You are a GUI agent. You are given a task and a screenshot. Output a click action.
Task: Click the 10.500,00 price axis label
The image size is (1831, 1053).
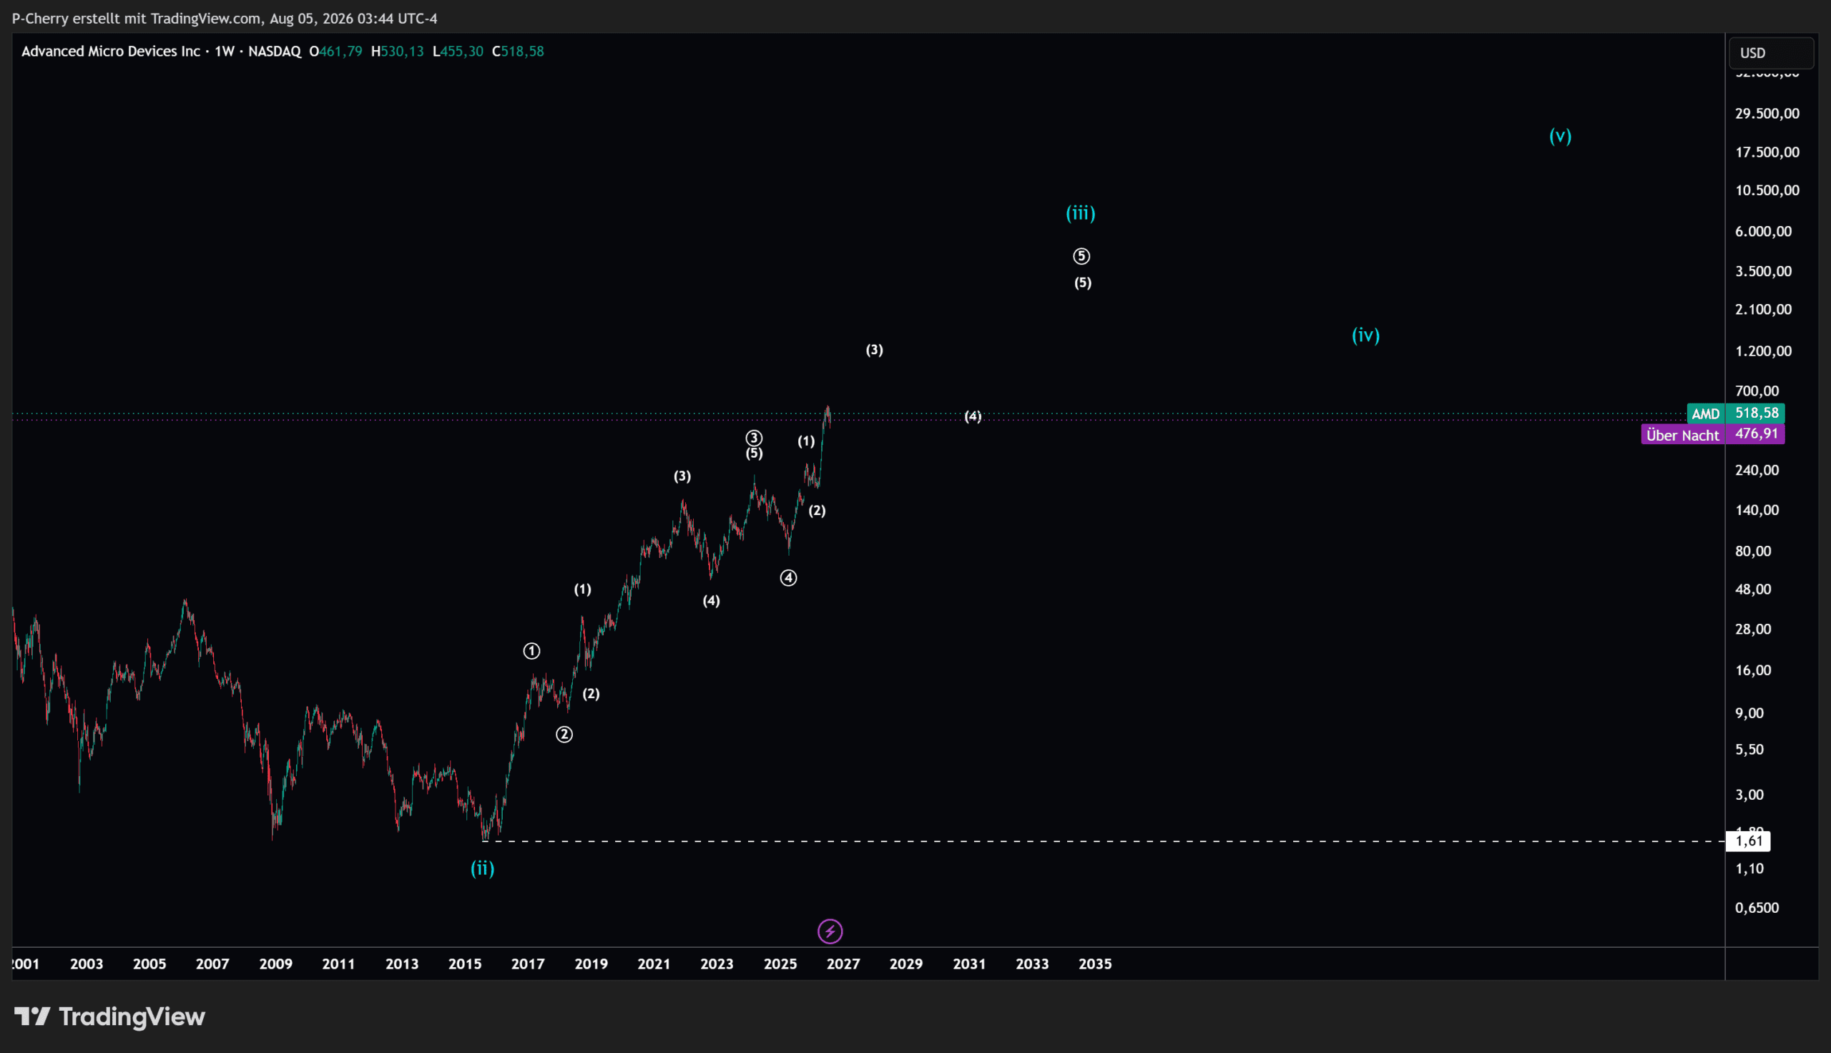1767,190
